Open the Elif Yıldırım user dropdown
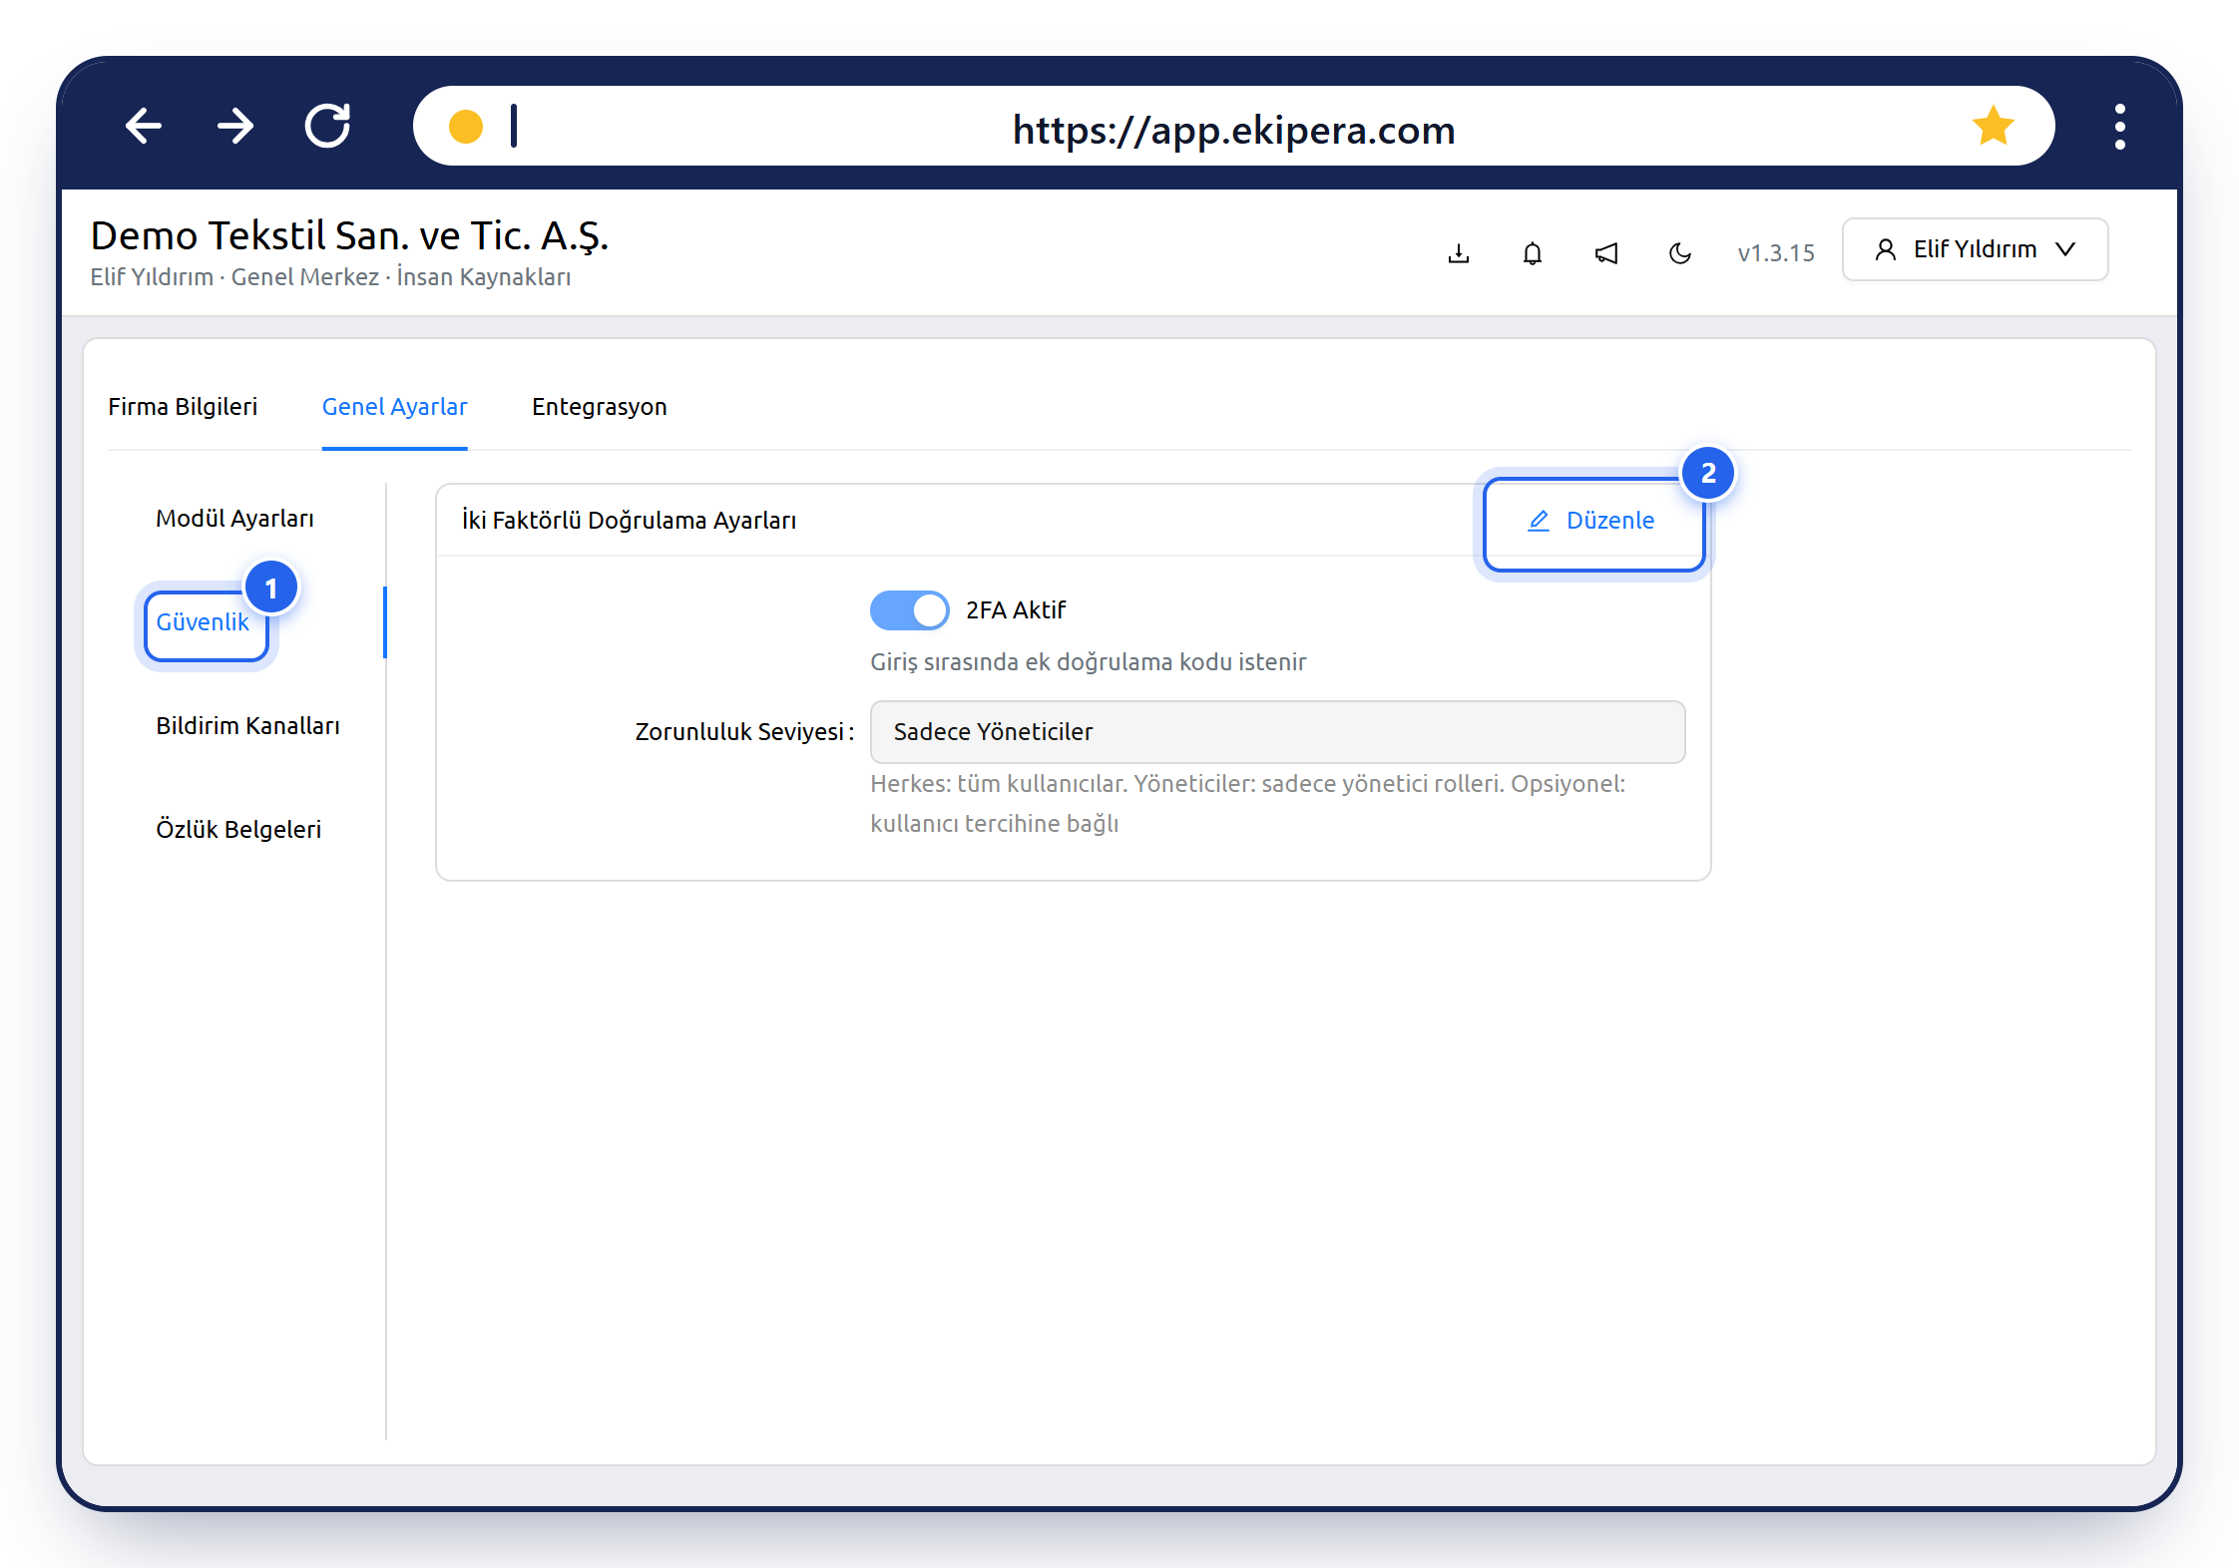The height and width of the screenshot is (1568, 2239). click(1975, 249)
